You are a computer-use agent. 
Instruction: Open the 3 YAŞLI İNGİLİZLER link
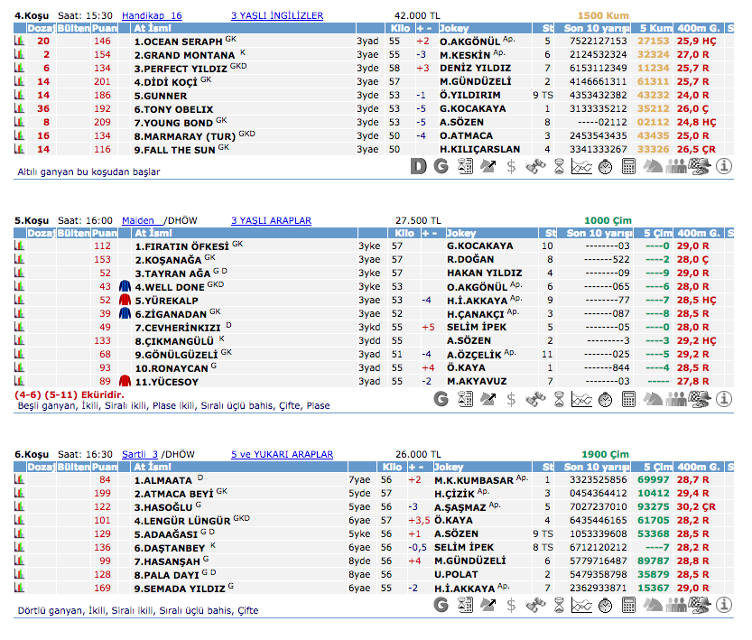coord(277,16)
